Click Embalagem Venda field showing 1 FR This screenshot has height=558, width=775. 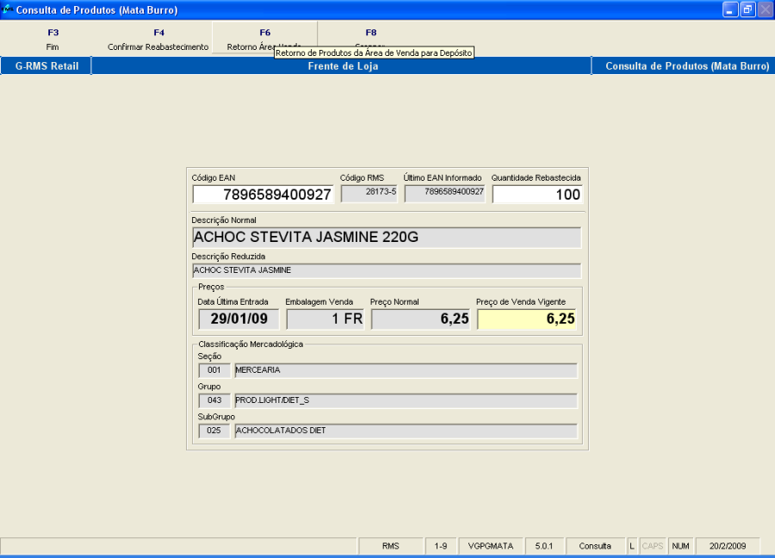(325, 319)
